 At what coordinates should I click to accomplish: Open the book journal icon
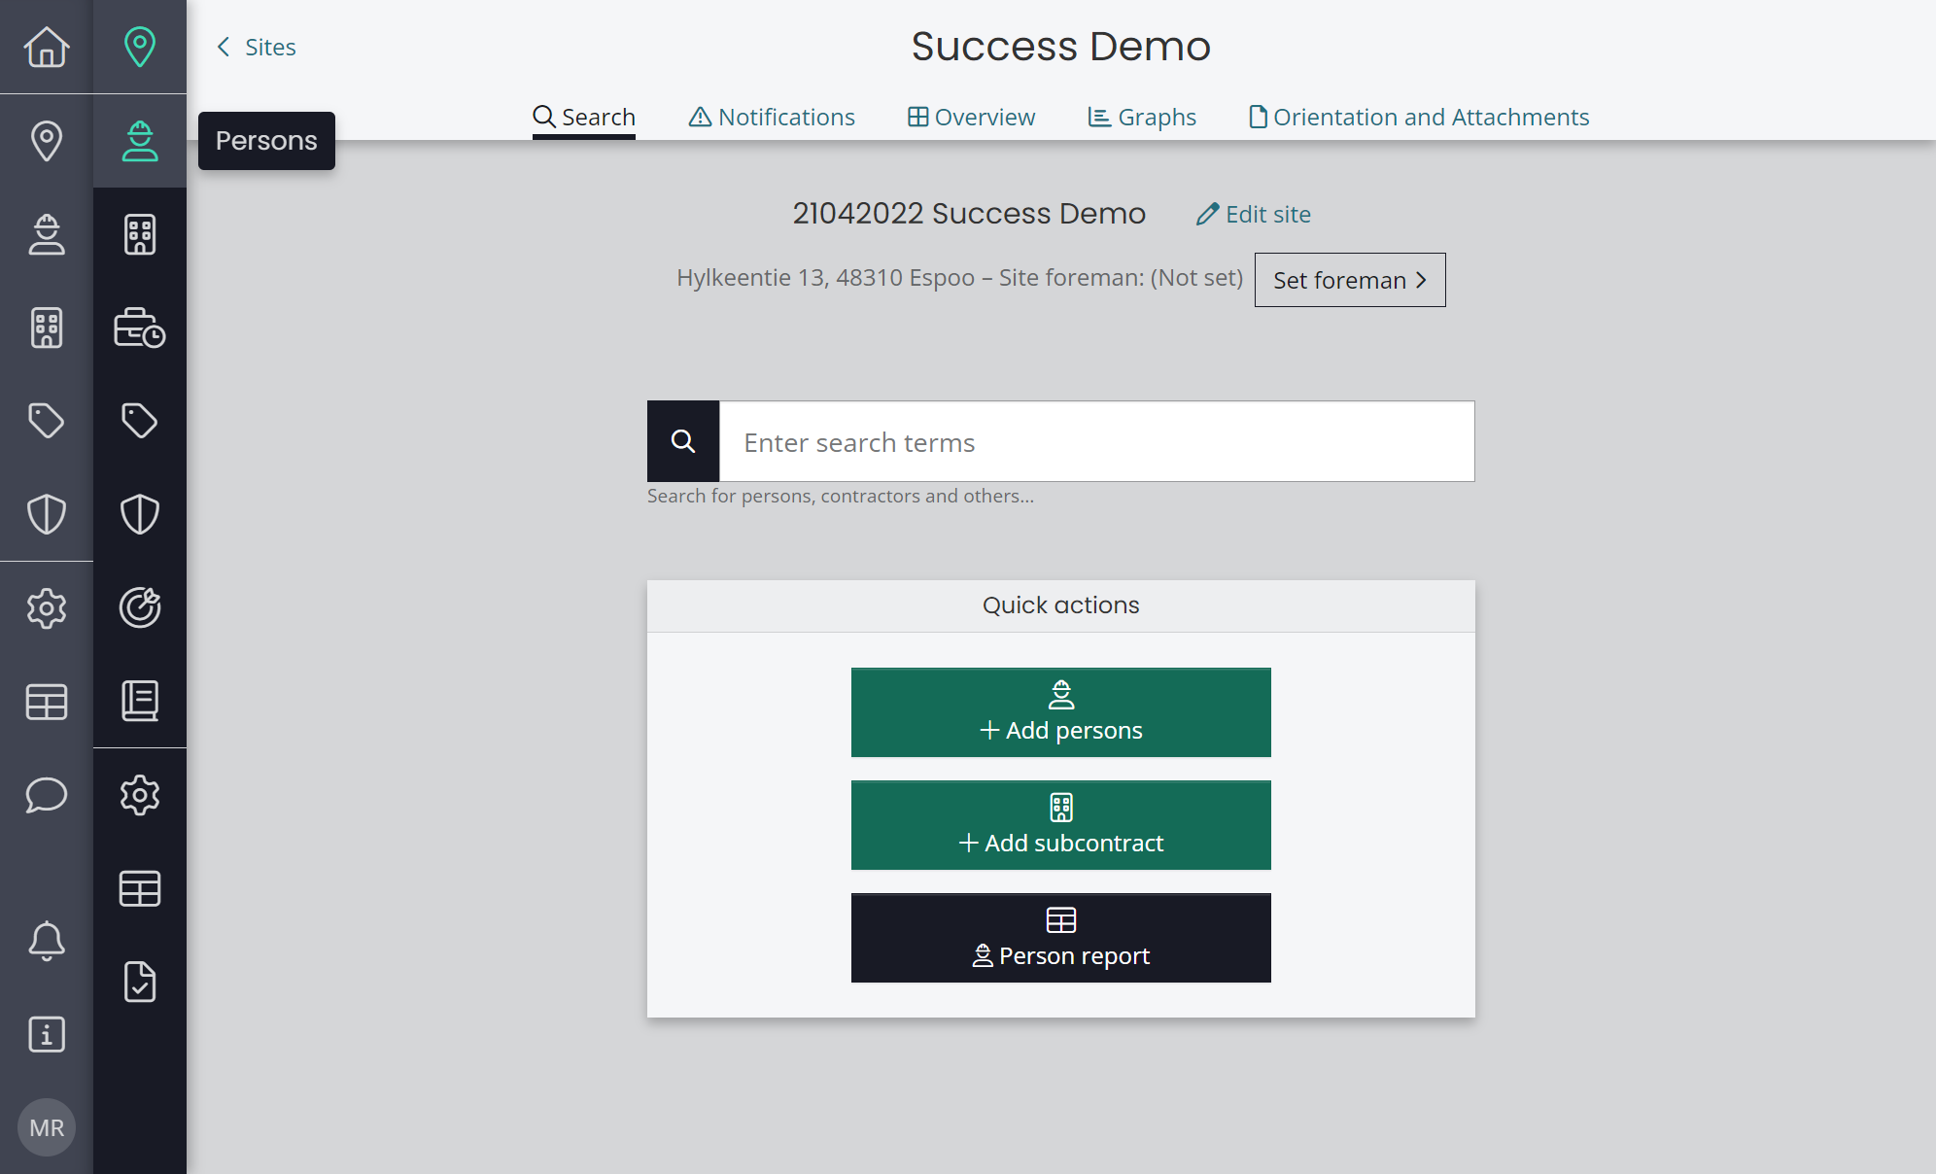click(x=140, y=701)
